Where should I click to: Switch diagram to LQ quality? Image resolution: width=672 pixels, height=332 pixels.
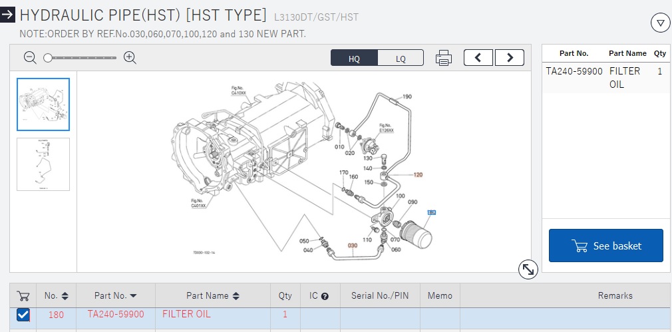(401, 59)
